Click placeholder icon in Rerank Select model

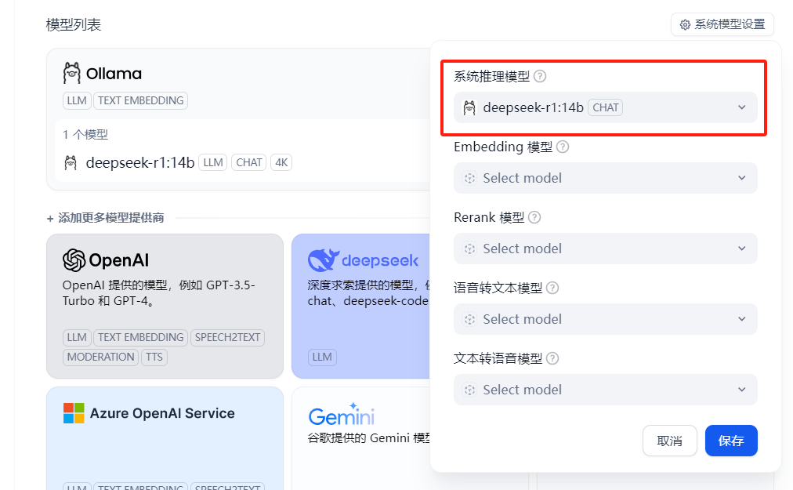click(469, 249)
